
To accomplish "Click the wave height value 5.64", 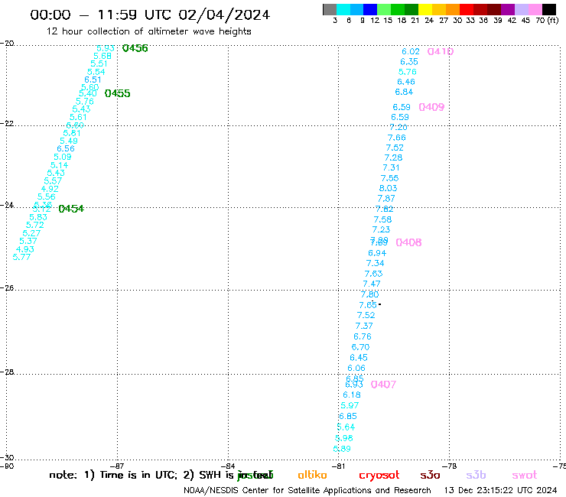I will [x=346, y=427].
